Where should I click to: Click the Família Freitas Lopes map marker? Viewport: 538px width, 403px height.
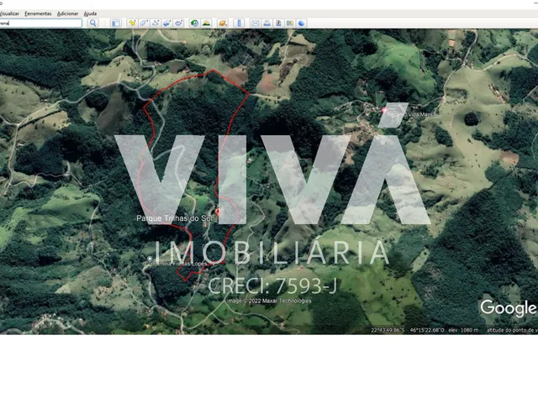tap(150, 259)
